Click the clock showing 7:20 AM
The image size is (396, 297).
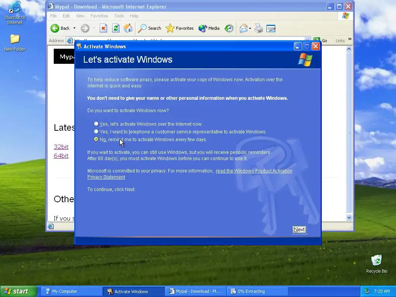click(382, 291)
